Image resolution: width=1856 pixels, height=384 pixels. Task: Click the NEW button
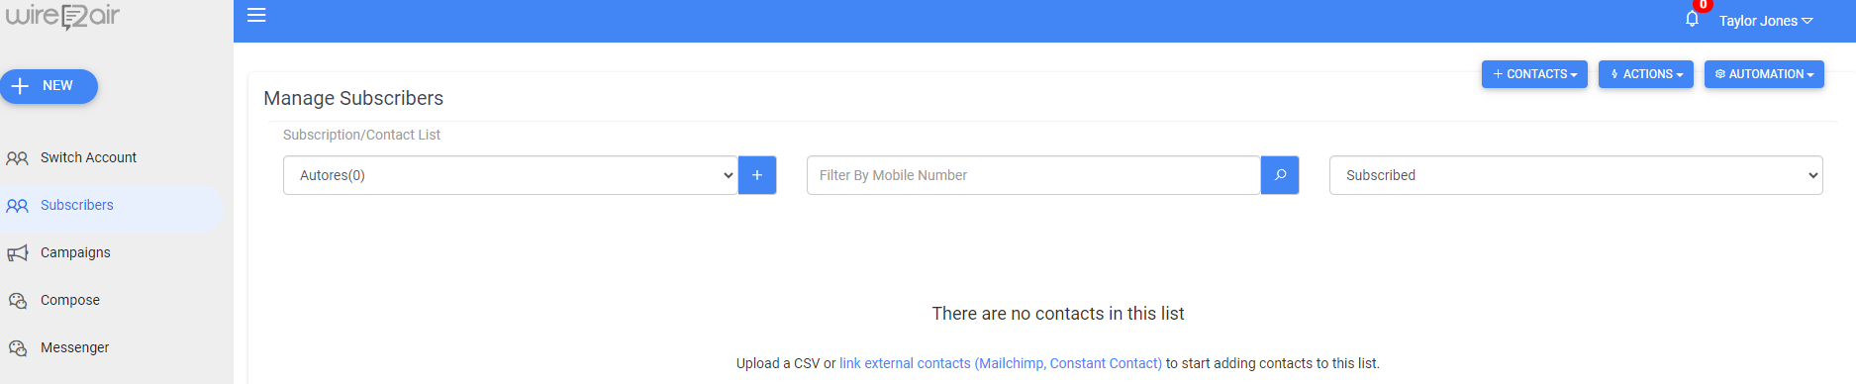pyautogui.click(x=49, y=86)
